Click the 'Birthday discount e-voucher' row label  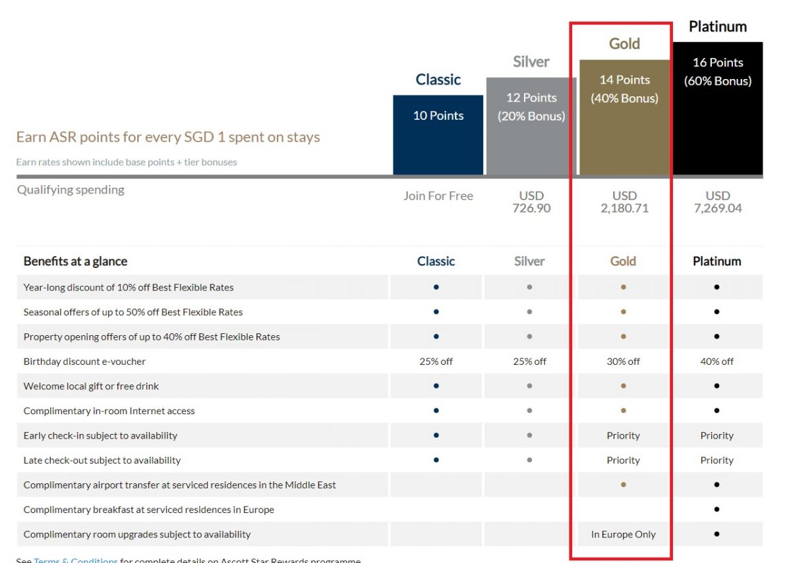(x=84, y=362)
